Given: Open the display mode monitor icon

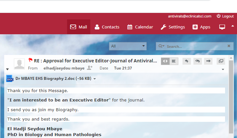Looking at the screenshot, I should pyautogui.click(x=222, y=27).
